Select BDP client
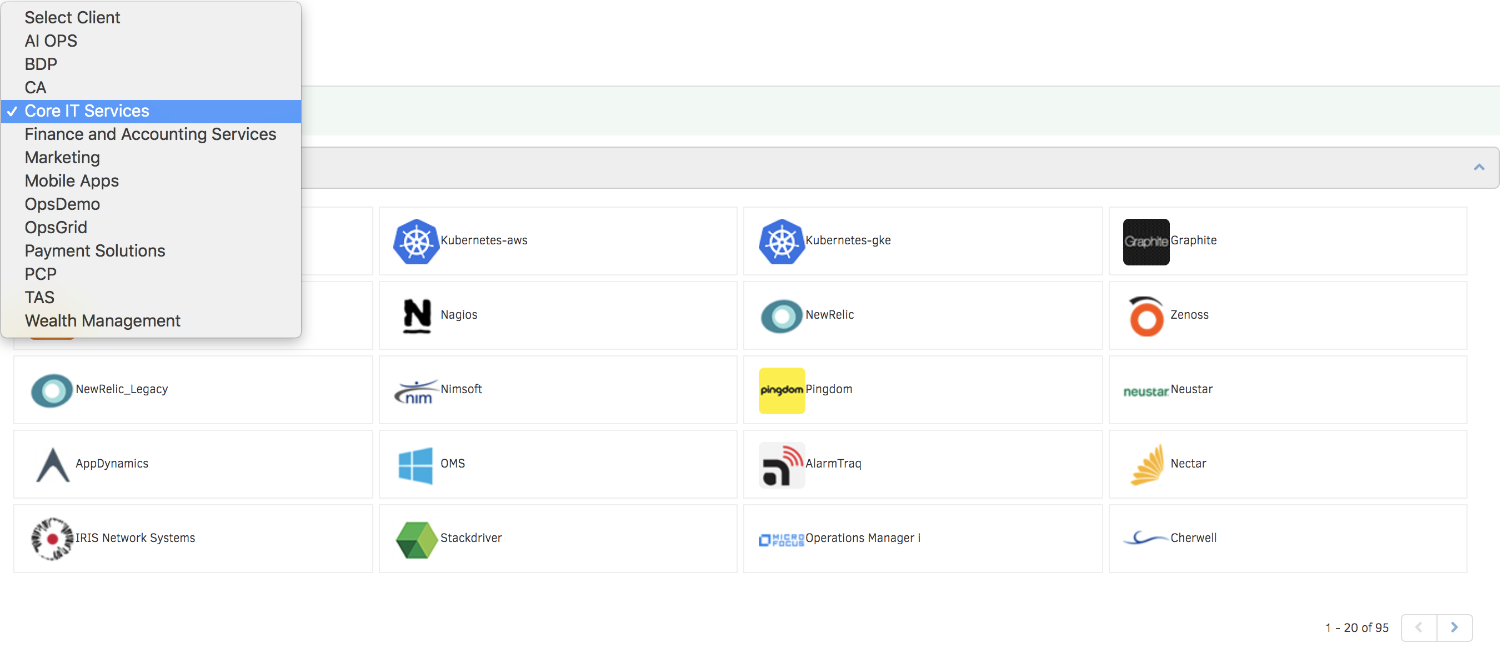1502x653 pixels. 151,64
